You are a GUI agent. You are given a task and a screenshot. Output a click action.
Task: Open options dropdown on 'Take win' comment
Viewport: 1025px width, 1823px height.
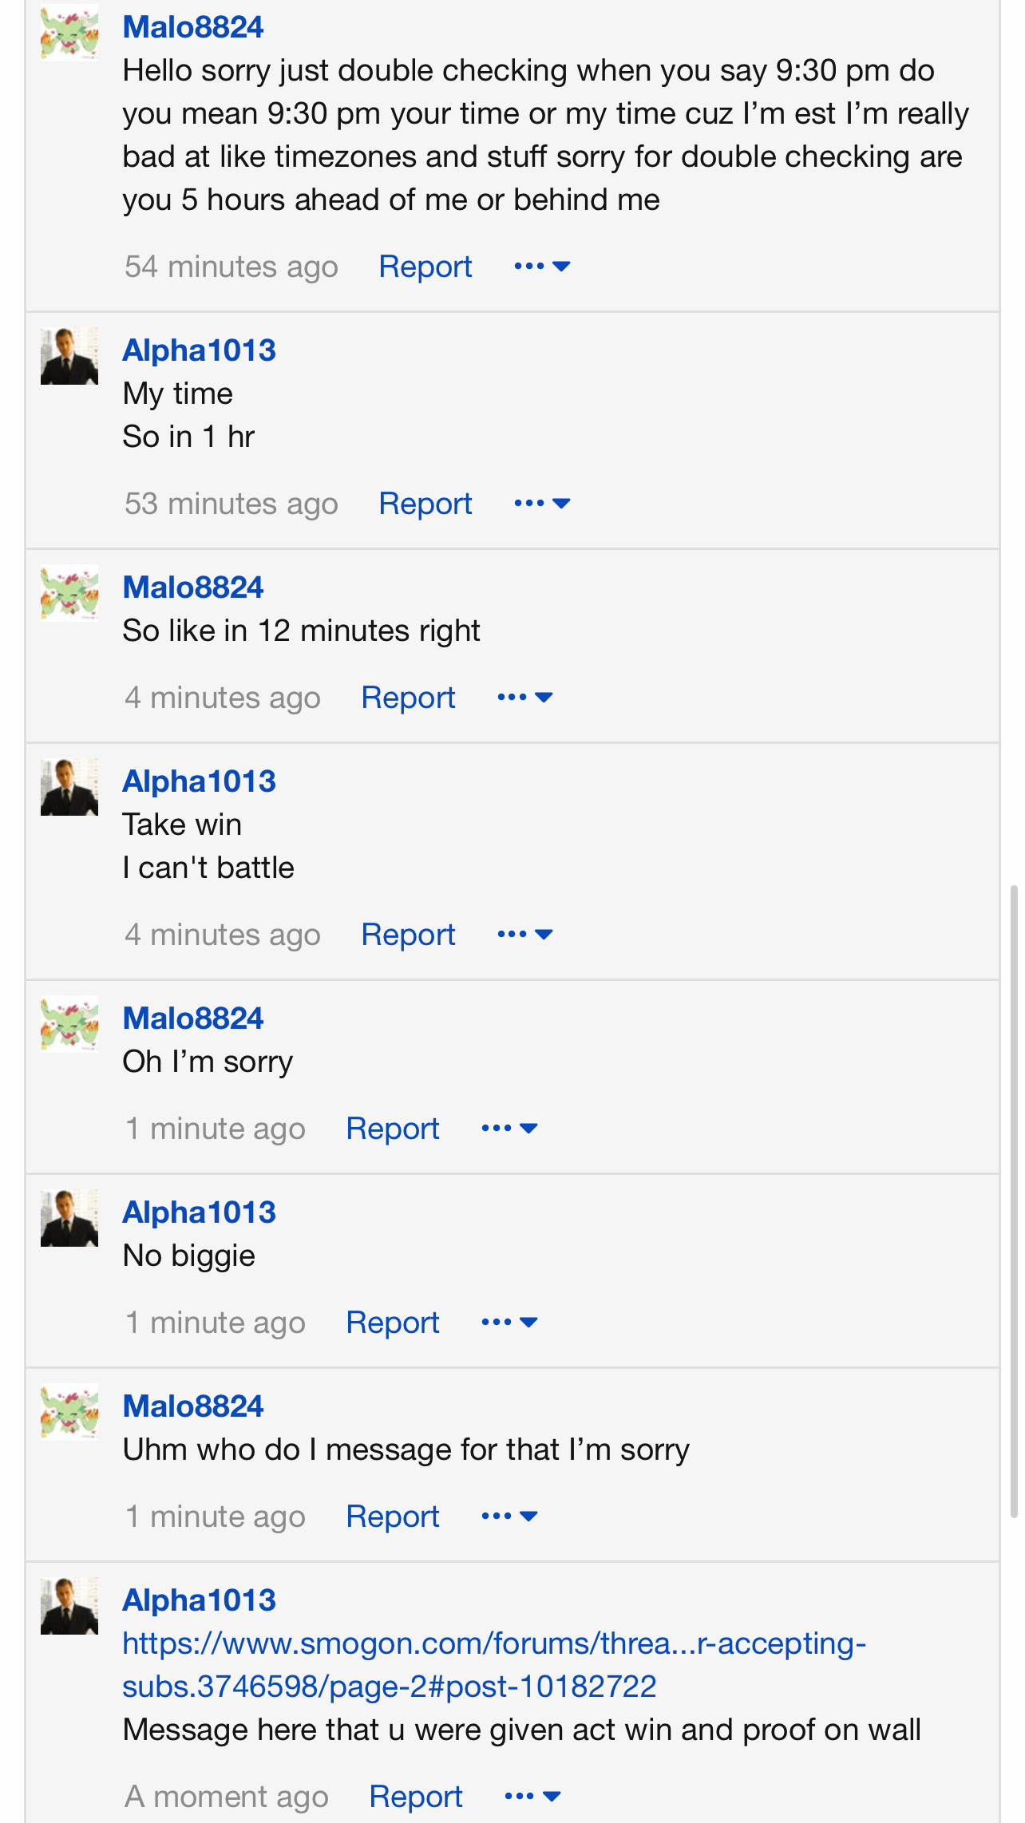(524, 934)
